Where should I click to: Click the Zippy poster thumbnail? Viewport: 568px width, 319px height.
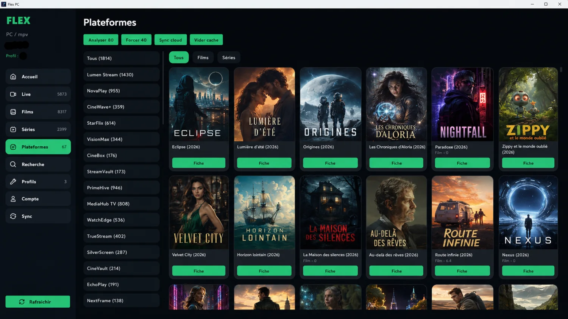coord(528,104)
